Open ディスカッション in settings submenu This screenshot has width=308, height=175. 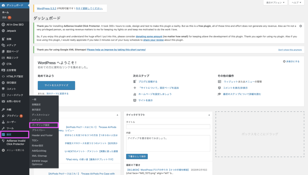click(41, 115)
